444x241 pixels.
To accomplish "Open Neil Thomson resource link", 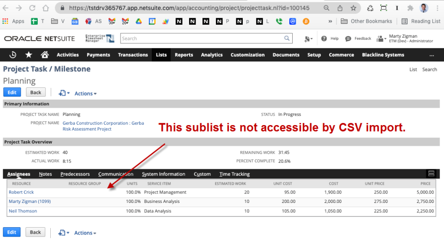I will point(23,211).
